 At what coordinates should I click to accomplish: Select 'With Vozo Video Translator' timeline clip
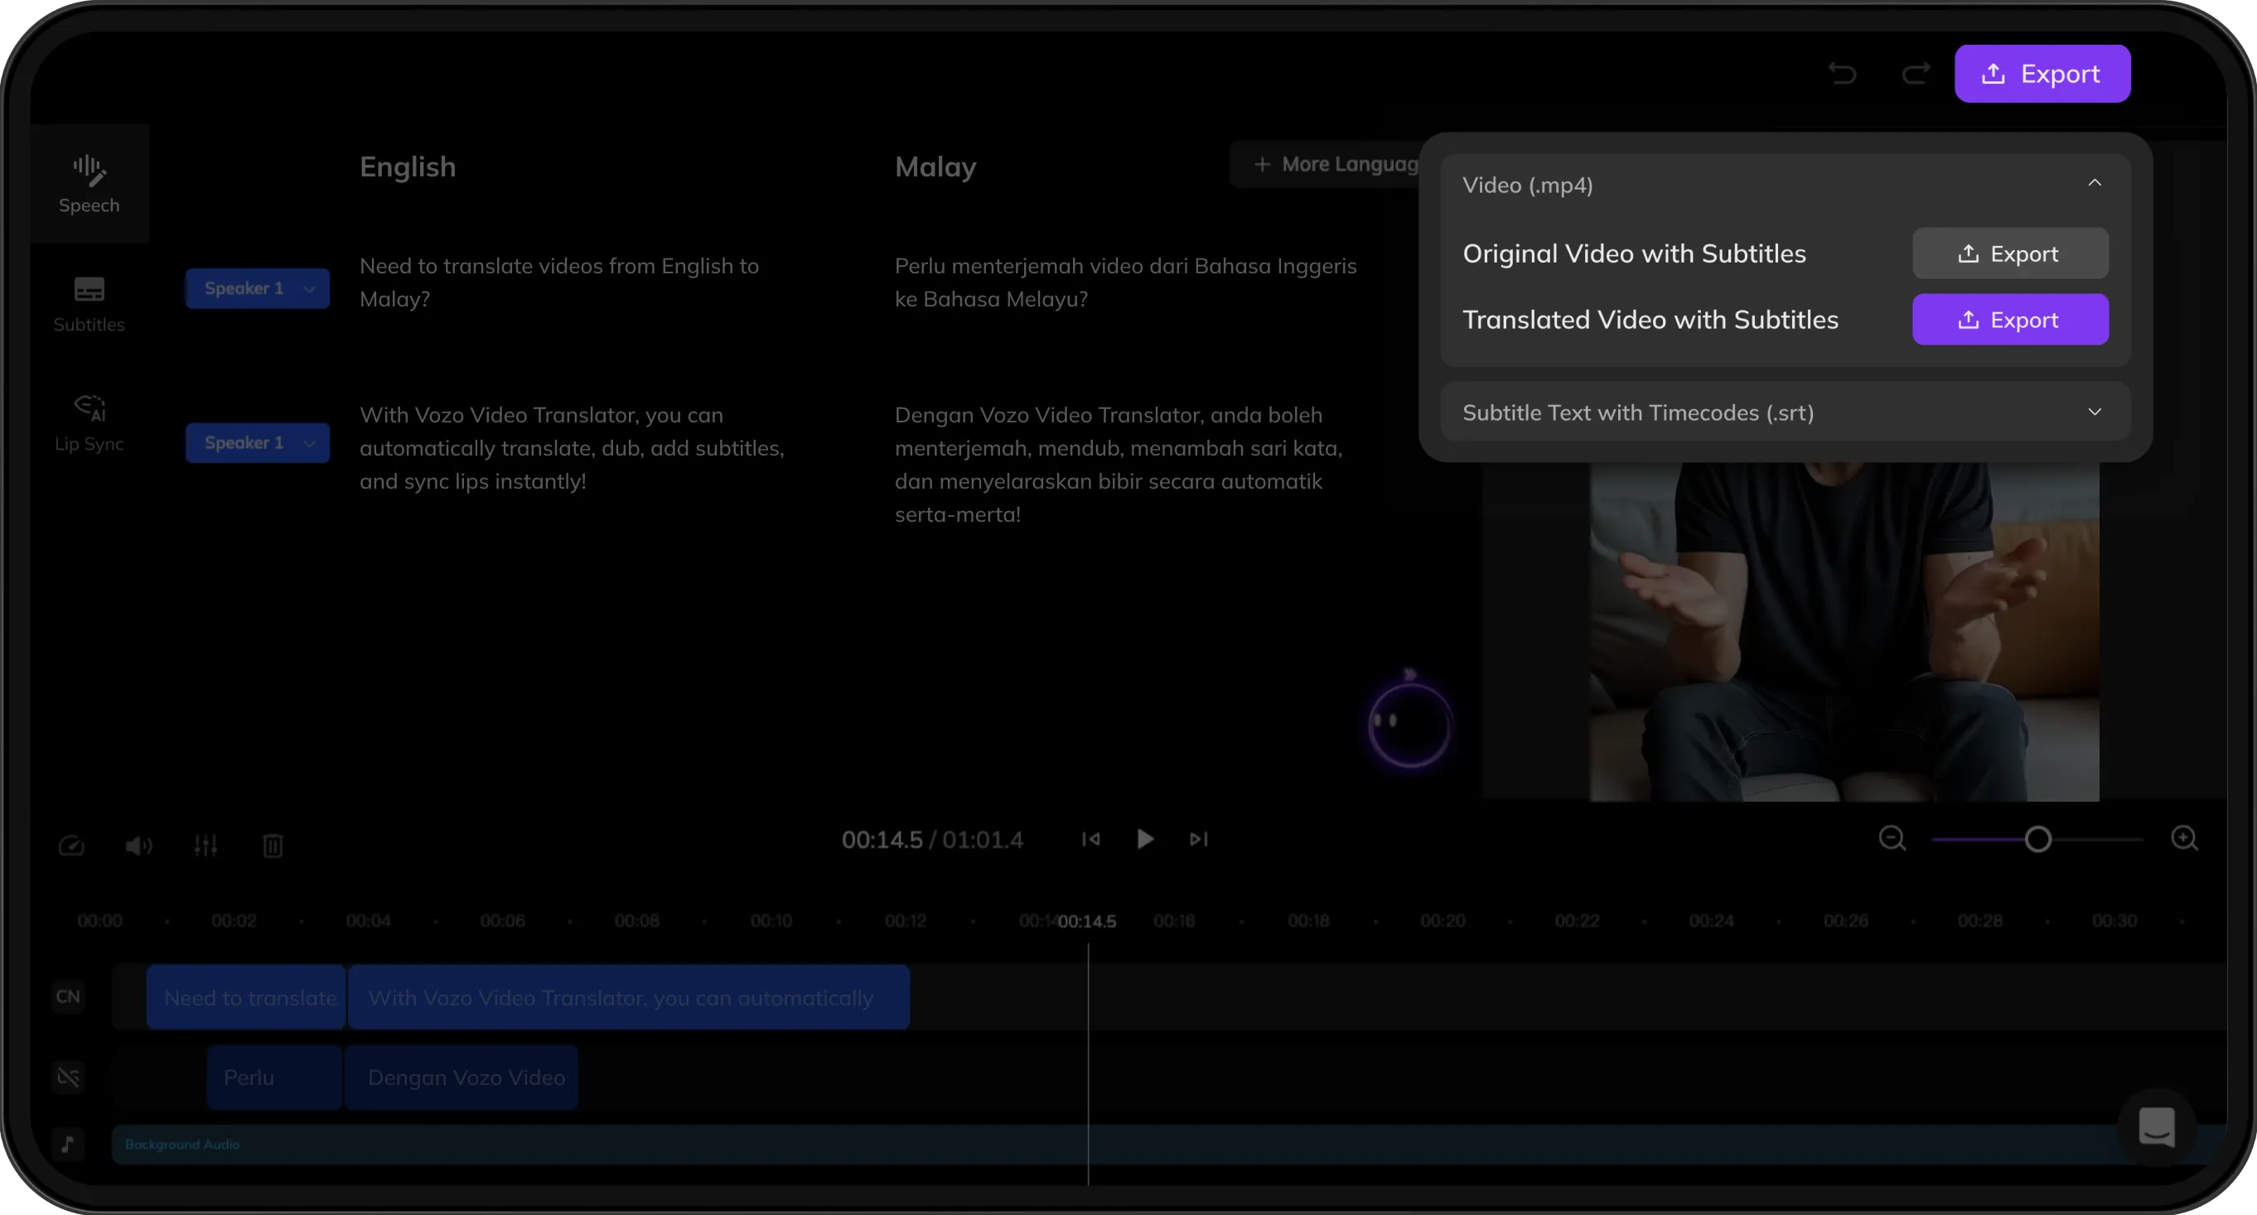(628, 997)
